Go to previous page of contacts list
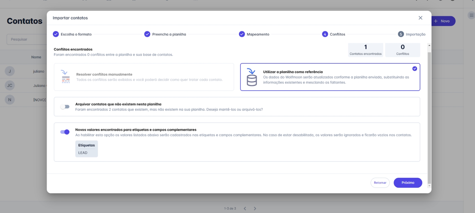The image size is (475, 213). click(245, 208)
